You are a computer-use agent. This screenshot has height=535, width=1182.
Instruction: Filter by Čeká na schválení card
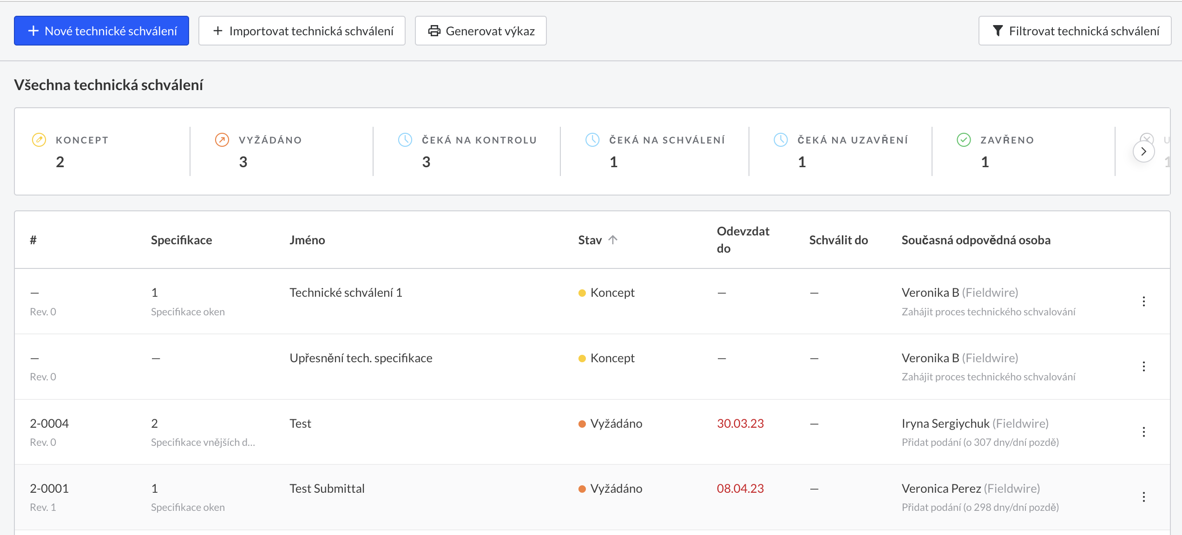(655, 151)
